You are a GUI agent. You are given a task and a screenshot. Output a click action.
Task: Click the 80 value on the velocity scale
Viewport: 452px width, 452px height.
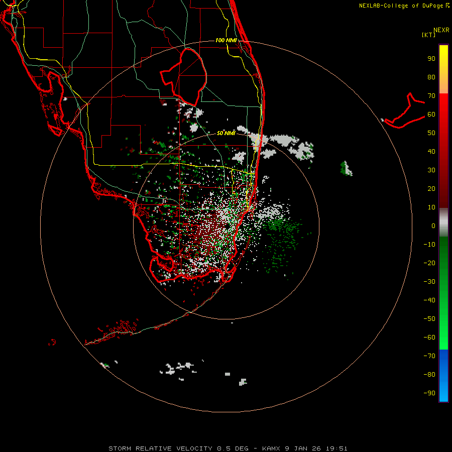pyautogui.click(x=431, y=77)
